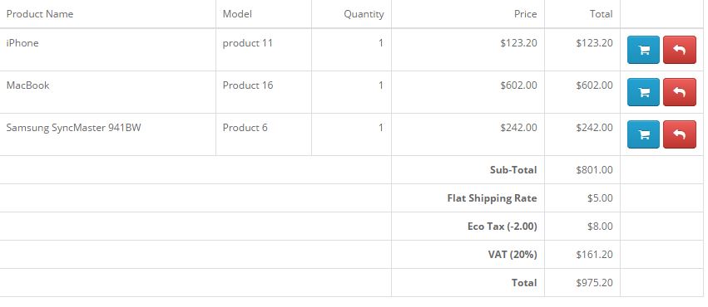Select the product 11 model cell
The width and height of the screenshot is (708, 307).
264,50
